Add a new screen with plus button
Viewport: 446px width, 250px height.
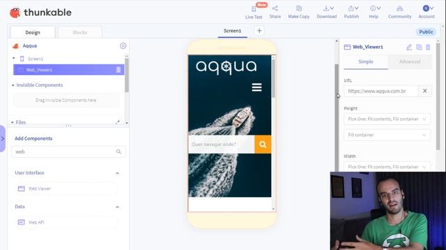[259, 31]
